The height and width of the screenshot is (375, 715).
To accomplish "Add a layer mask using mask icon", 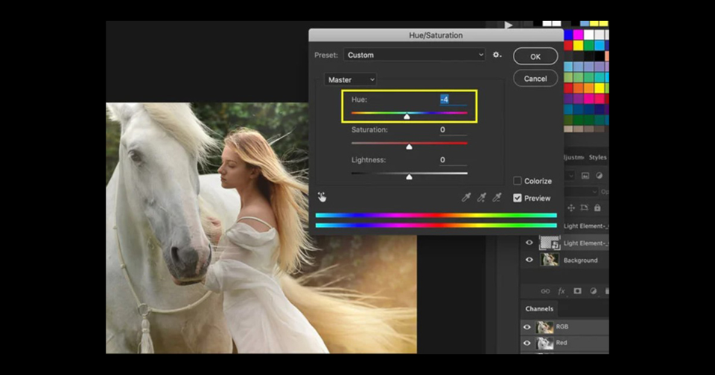I will tap(577, 291).
